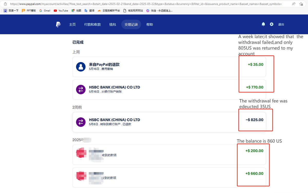The image size is (308, 193).
Task: Go to the 主页 home tab
Action: pos(72,25)
